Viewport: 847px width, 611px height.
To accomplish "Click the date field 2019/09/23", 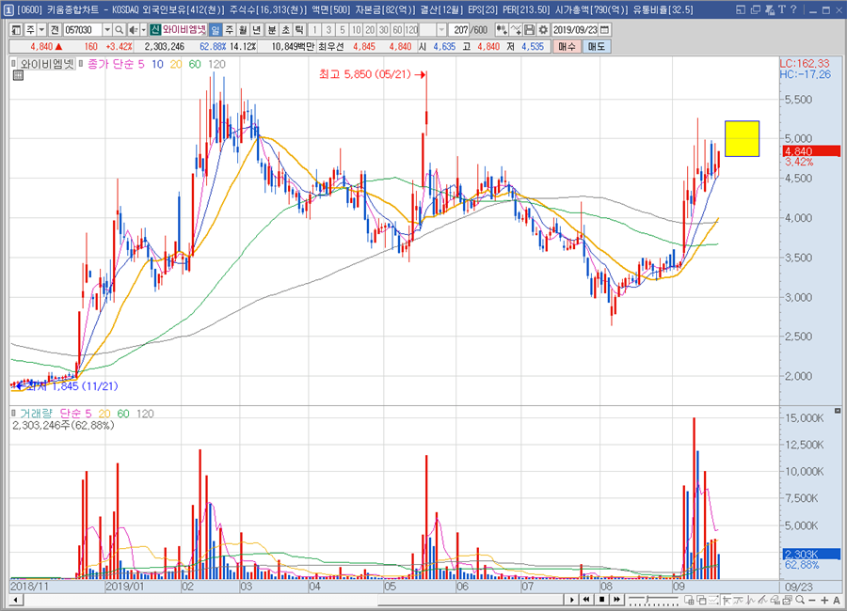I will click(575, 30).
